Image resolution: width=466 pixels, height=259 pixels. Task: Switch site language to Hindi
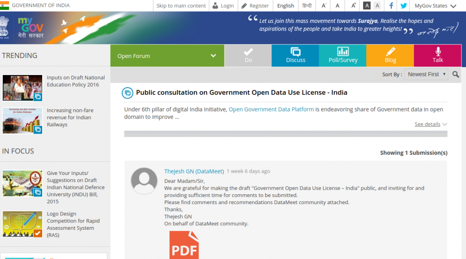coord(307,6)
